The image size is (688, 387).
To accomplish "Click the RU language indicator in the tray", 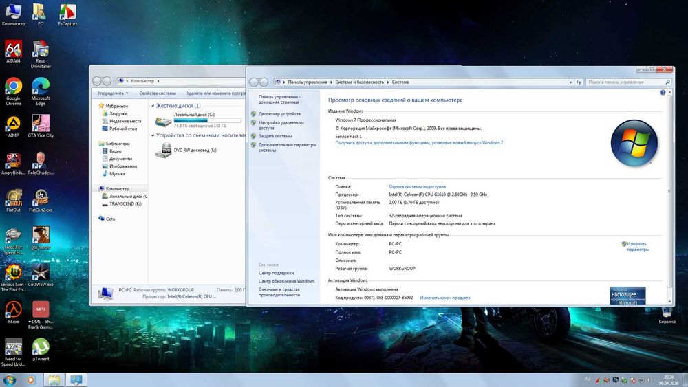I will point(587,379).
